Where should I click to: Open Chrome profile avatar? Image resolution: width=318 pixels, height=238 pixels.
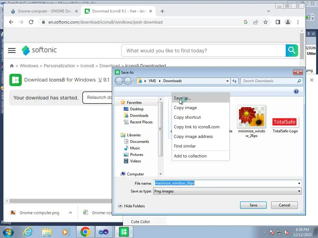288,22
